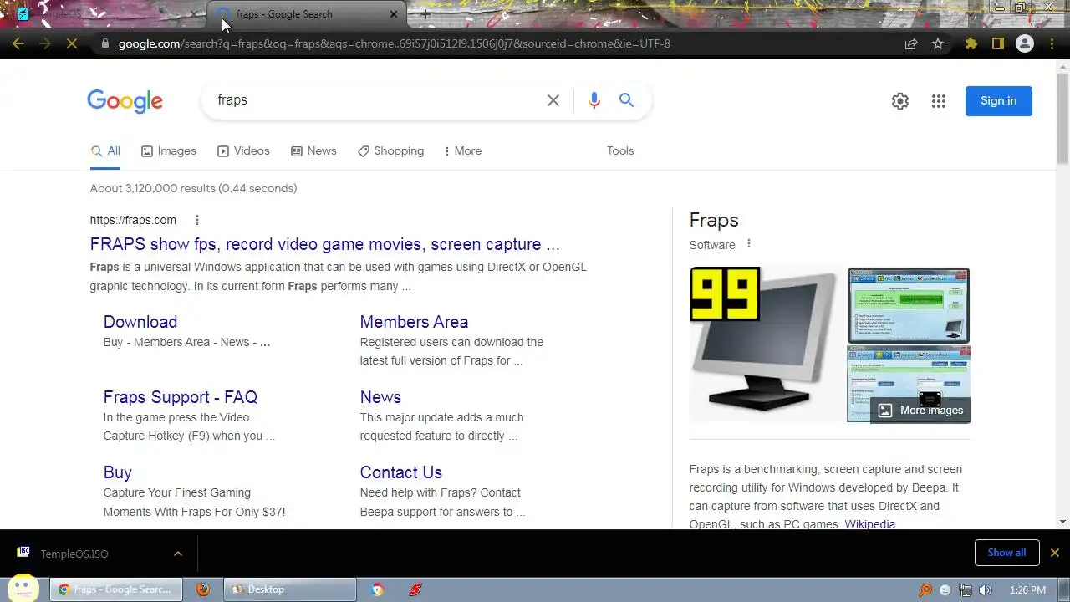Select the Chrome fraps taskbar button
The image size is (1070, 602).
point(115,589)
